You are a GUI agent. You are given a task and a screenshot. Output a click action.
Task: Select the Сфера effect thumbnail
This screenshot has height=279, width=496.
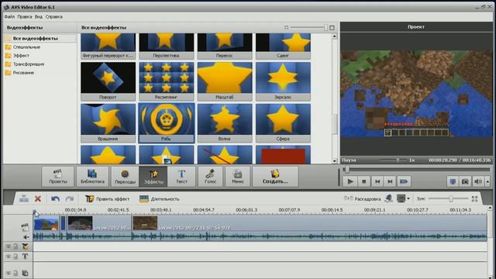click(283, 122)
